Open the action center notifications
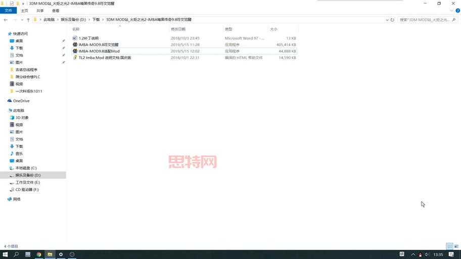This screenshot has width=461, height=259. [451, 254]
